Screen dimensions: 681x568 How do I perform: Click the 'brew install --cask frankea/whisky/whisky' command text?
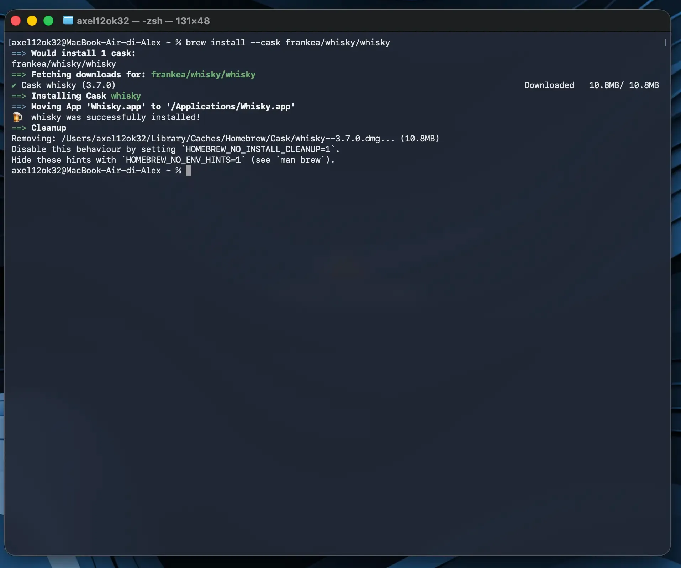pos(287,43)
